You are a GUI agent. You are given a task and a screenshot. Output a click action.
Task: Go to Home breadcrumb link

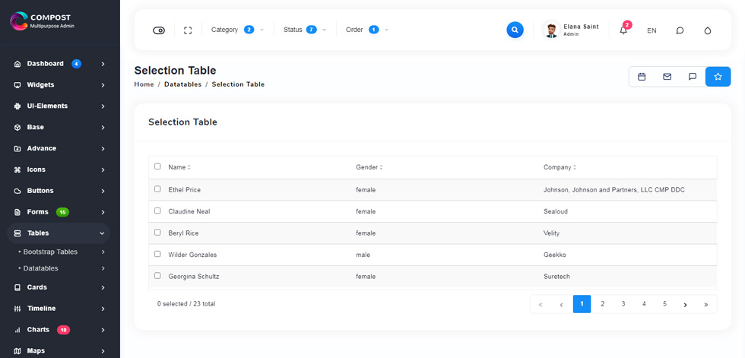[144, 84]
